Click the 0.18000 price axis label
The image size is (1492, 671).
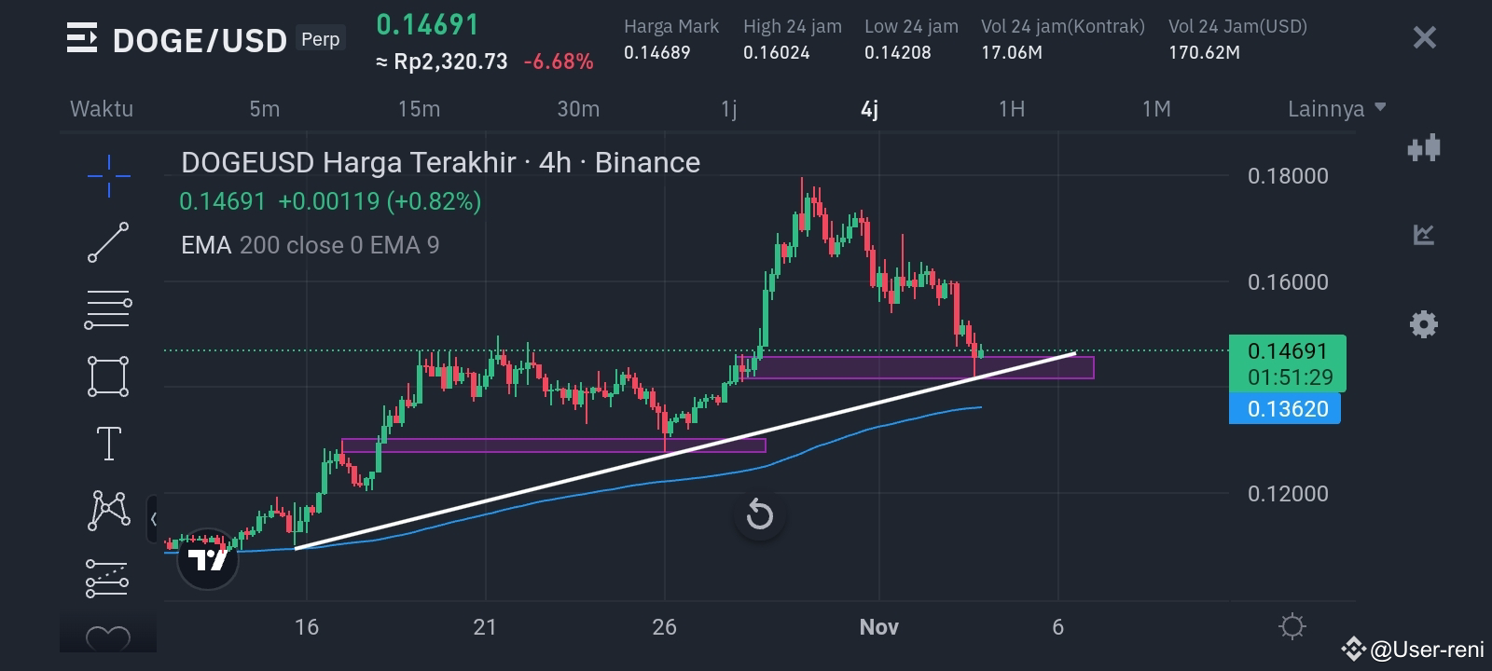coord(1288,176)
